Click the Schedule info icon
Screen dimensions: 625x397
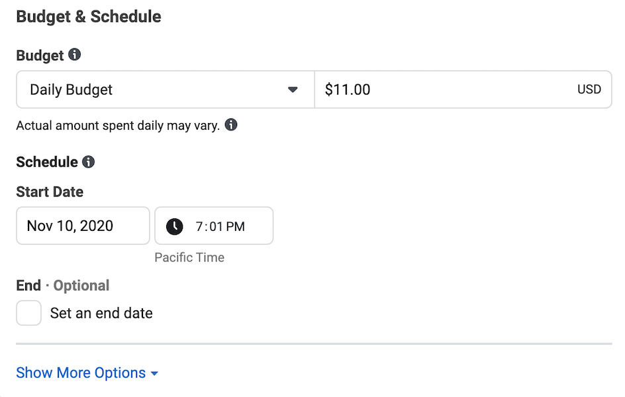coord(88,161)
